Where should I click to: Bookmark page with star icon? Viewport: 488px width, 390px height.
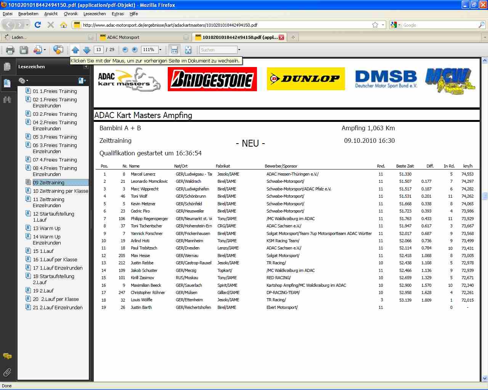coord(375,25)
